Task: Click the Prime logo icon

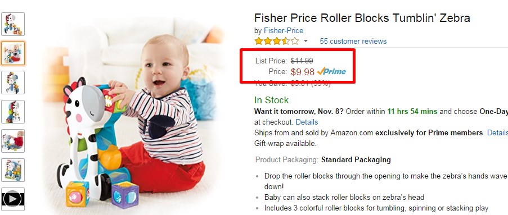Action: point(331,71)
